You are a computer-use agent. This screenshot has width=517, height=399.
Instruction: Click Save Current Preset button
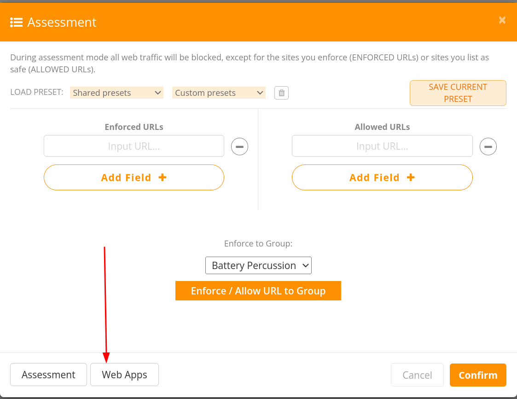click(x=458, y=93)
